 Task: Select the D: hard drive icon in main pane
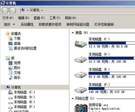[x=81, y=60]
